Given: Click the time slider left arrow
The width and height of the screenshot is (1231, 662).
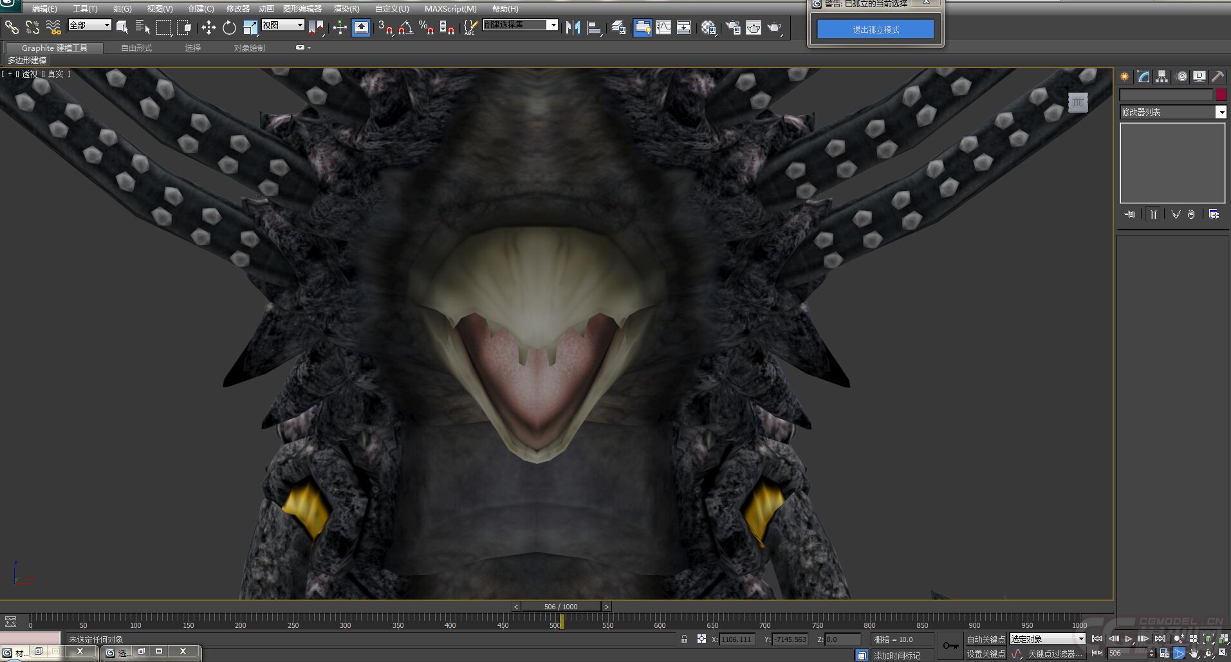Looking at the screenshot, I should point(516,607).
